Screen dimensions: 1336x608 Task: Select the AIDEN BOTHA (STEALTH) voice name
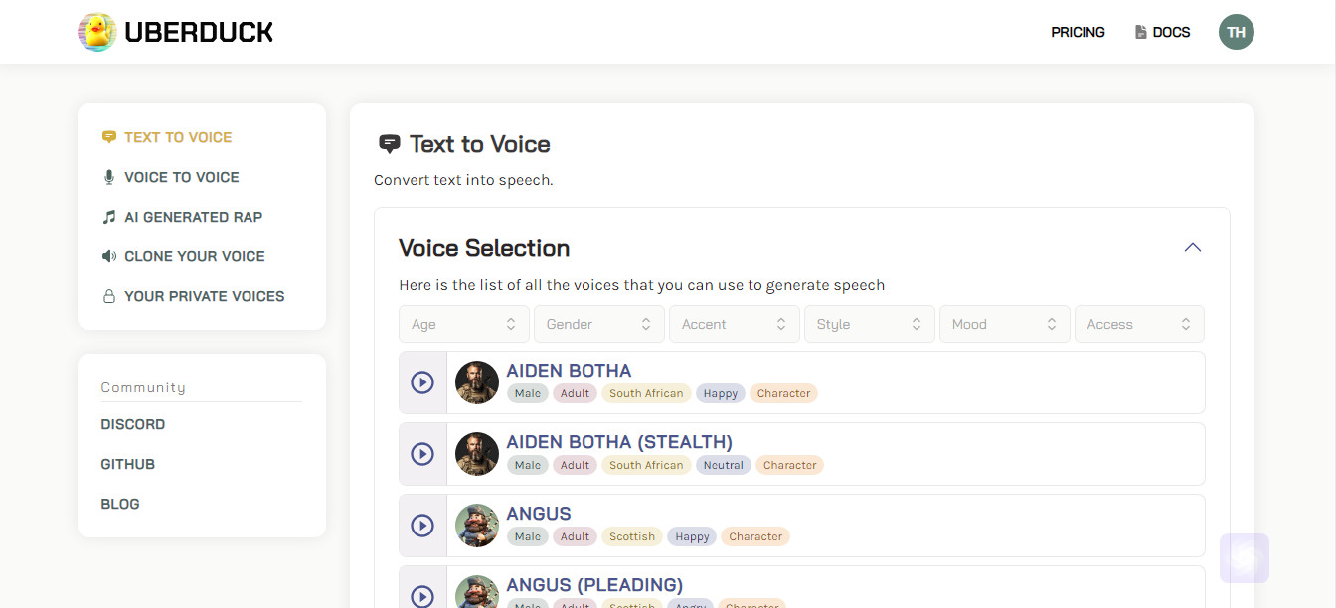click(619, 442)
